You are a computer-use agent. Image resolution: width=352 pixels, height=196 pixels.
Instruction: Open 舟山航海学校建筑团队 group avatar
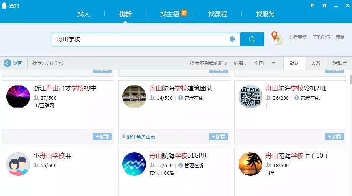click(134, 97)
